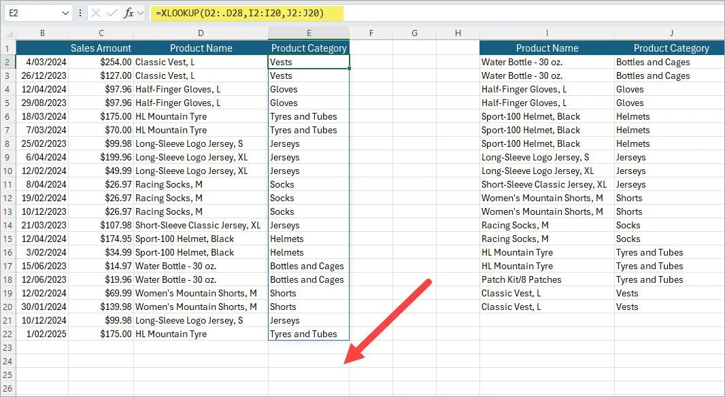Select the $199.96 sales amount cell

click(101, 157)
